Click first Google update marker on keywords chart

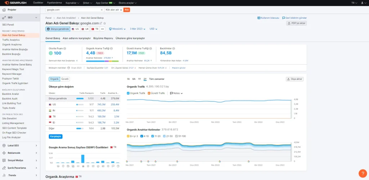[127, 161]
